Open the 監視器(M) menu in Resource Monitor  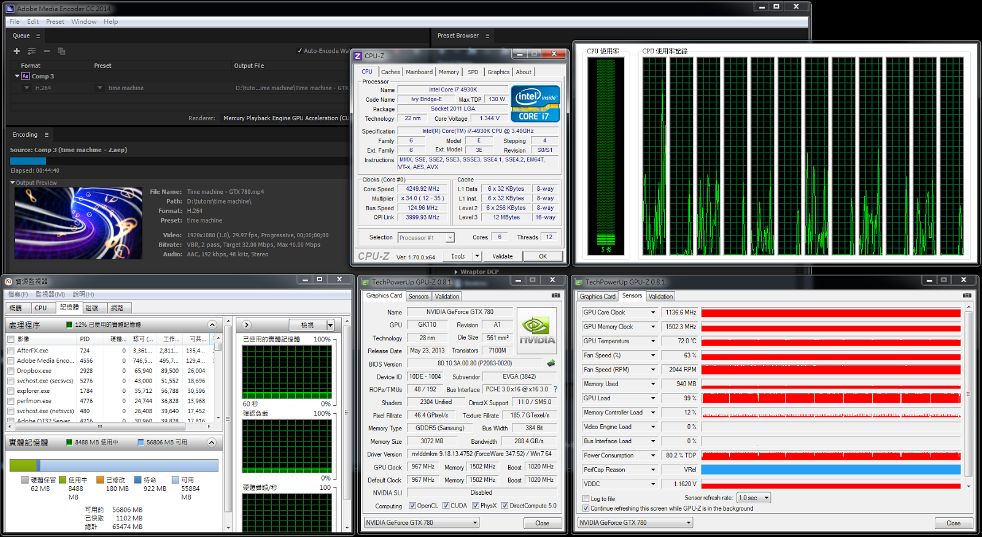50,294
